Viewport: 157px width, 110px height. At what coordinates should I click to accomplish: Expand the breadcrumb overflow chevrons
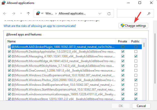pyautogui.click(x=42, y=13)
